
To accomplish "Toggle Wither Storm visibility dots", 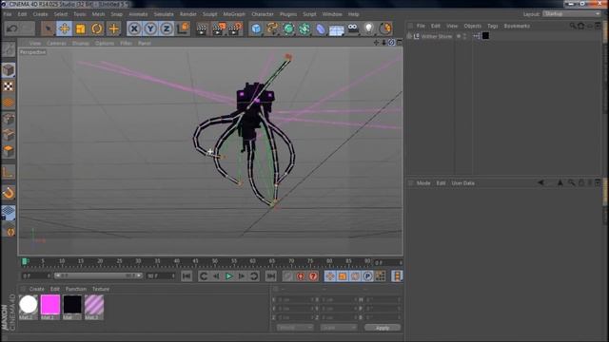I will pyautogui.click(x=464, y=36).
